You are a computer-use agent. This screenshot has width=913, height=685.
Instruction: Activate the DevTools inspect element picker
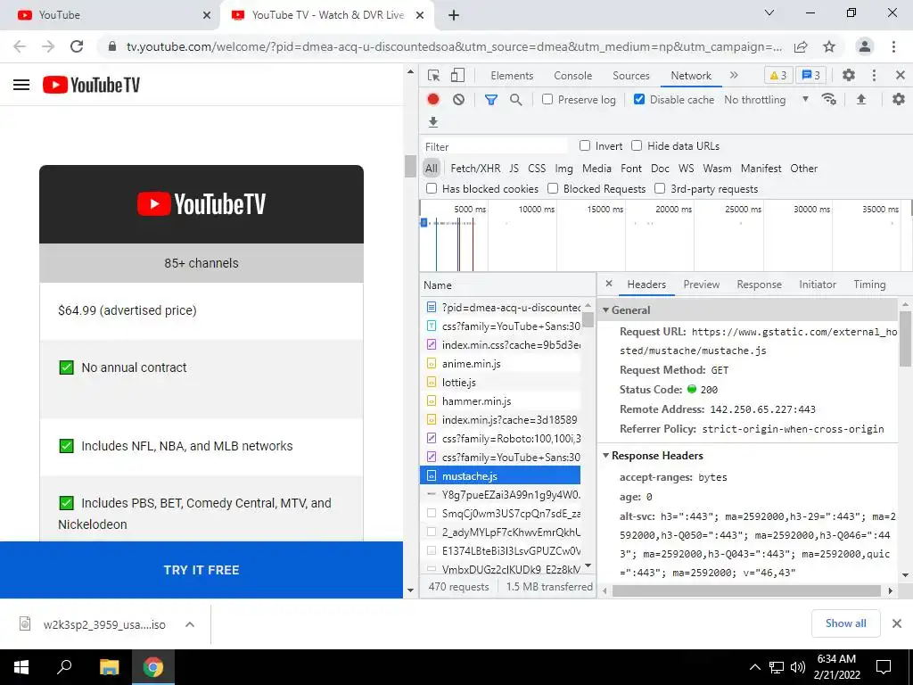(433, 76)
